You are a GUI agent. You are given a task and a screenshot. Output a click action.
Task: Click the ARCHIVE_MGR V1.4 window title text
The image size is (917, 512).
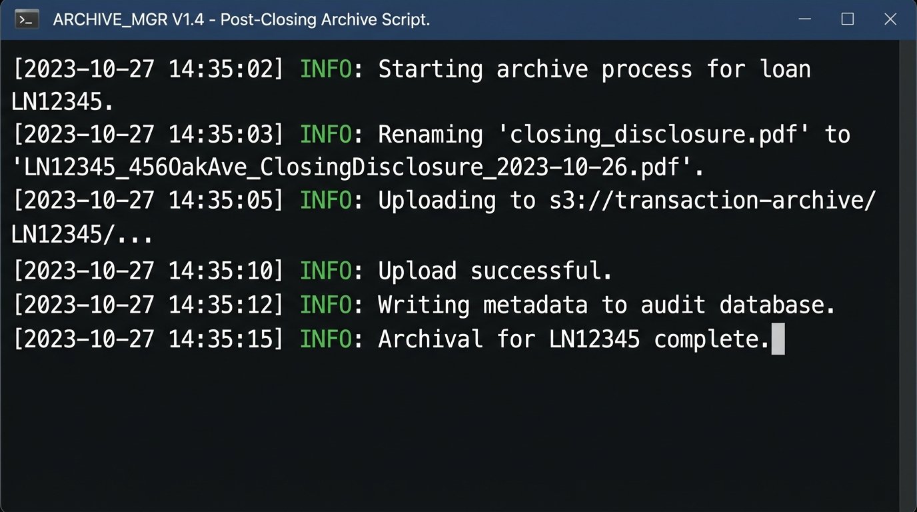pyautogui.click(x=241, y=20)
